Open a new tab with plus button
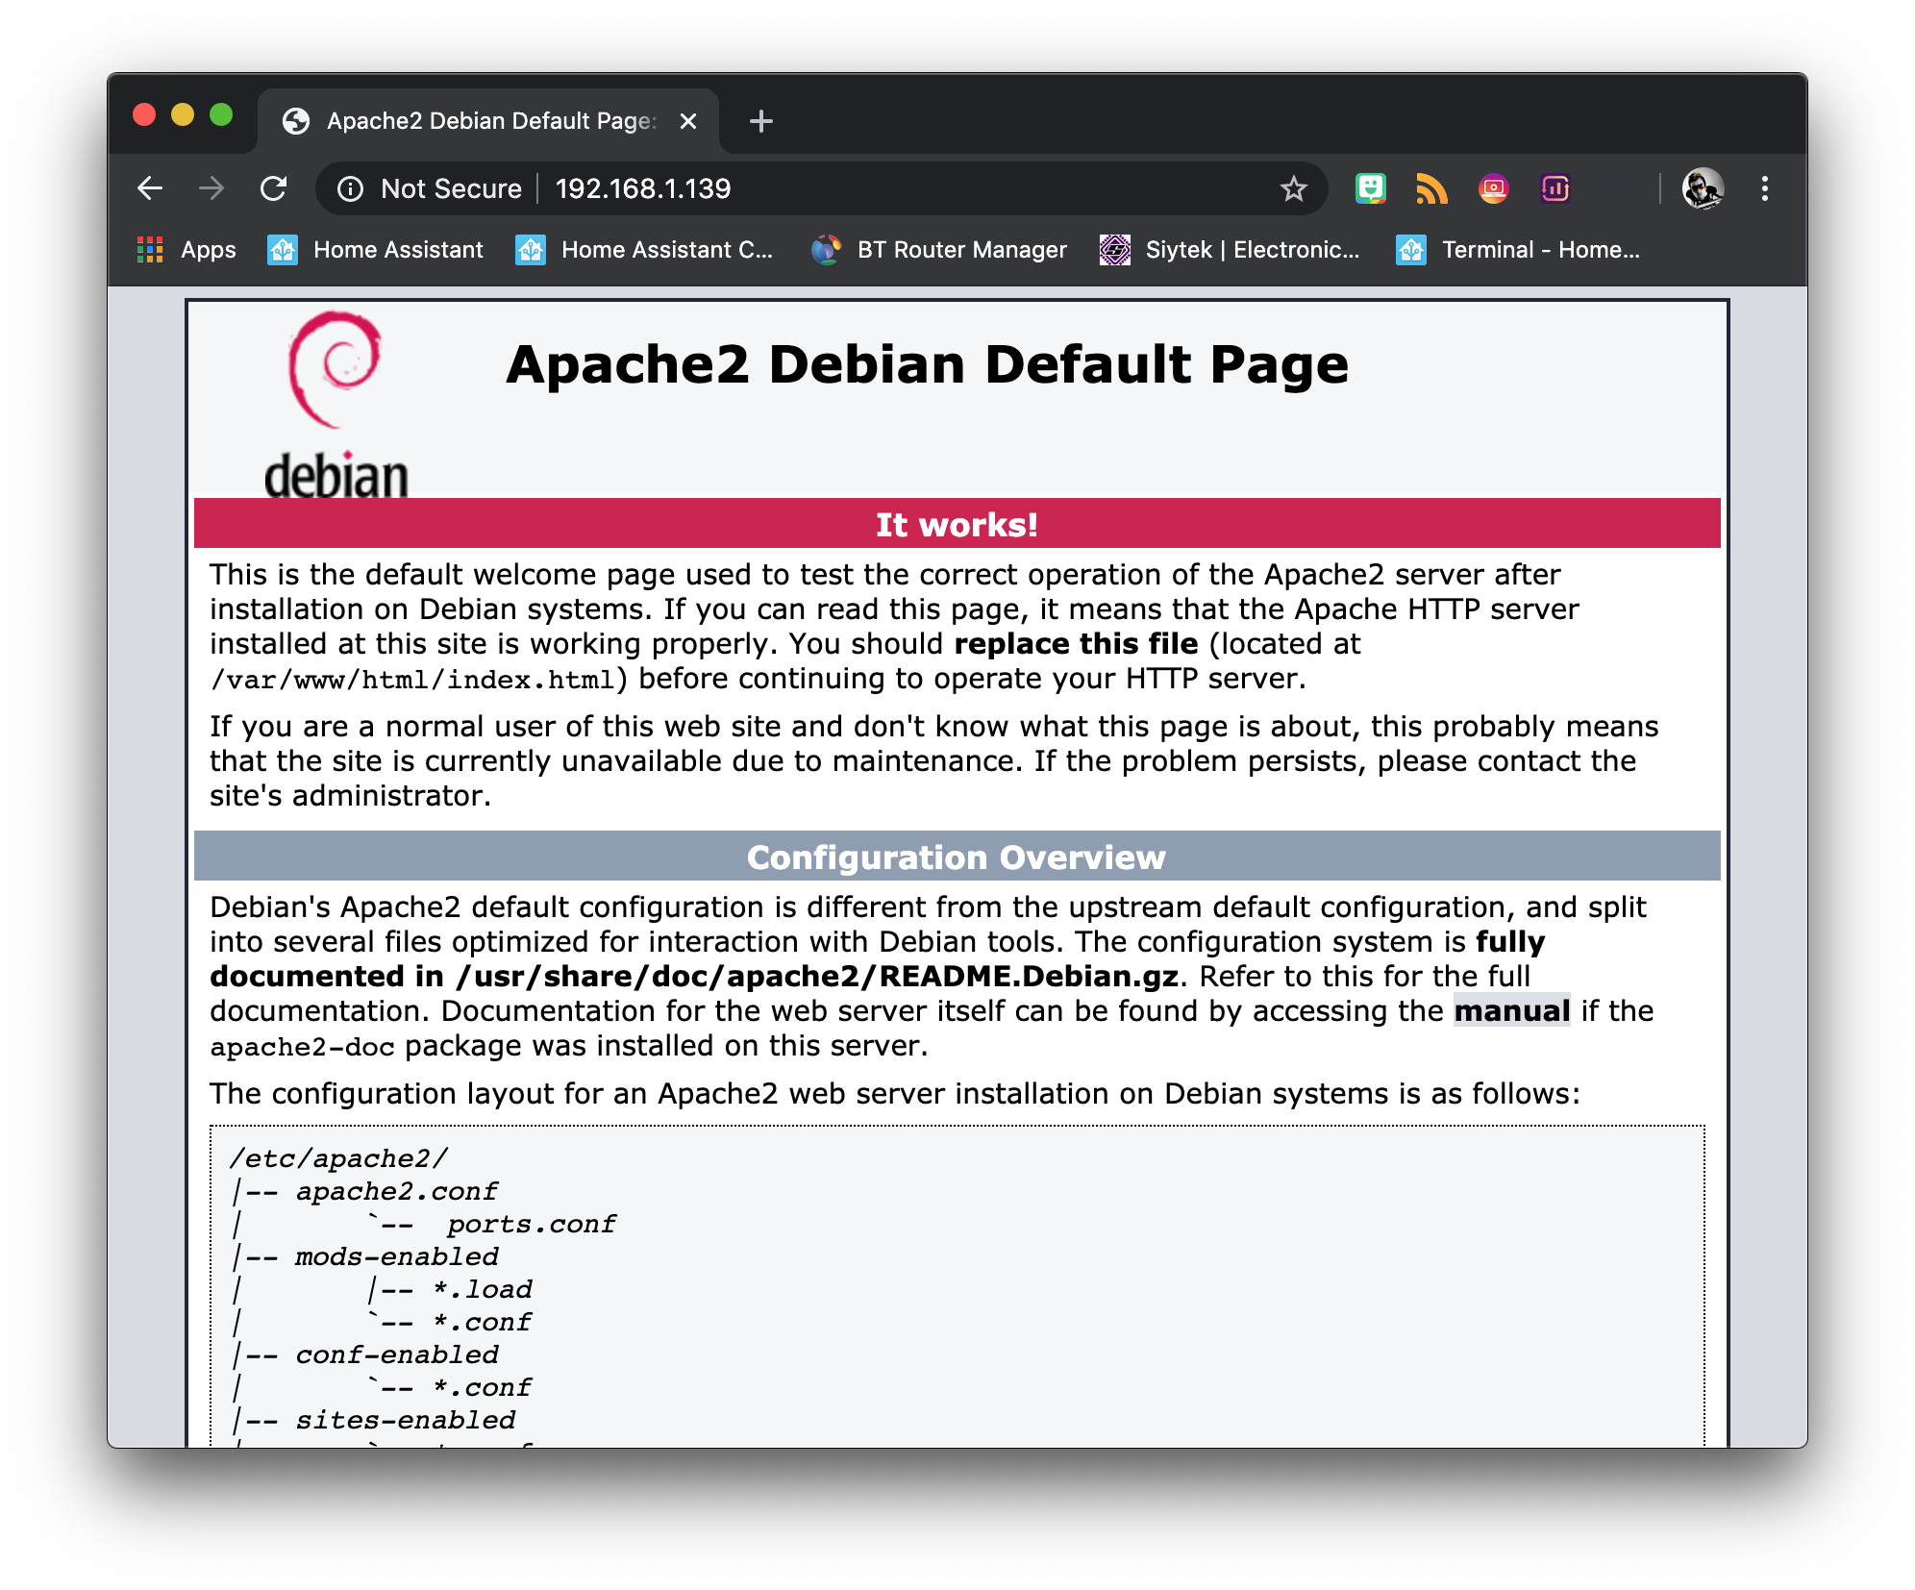 point(760,121)
